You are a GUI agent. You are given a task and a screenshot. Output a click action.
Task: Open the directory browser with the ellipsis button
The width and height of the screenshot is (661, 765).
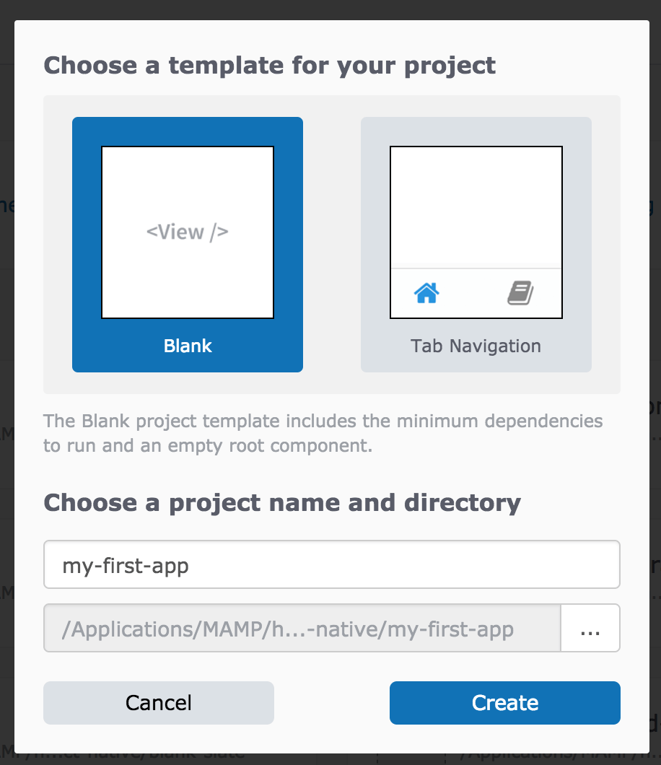pos(590,628)
